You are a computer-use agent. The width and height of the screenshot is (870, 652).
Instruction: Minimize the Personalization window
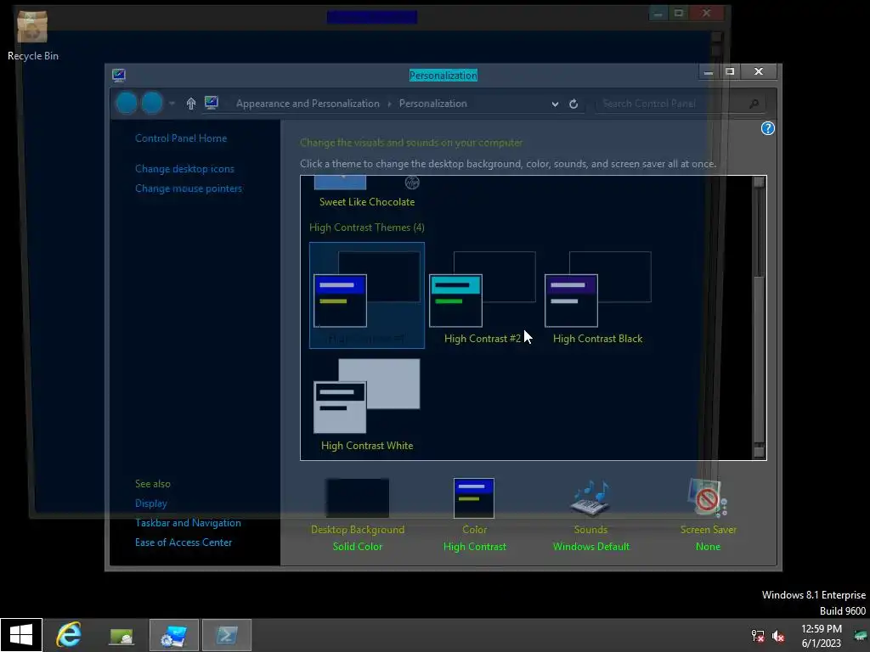click(709, 72)
